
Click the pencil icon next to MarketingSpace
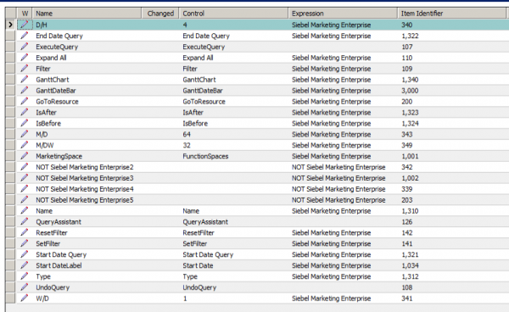coord(25,156)
